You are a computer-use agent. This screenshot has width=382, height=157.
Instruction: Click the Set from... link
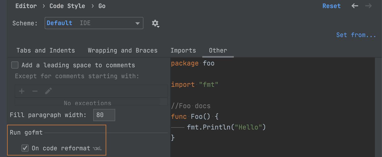coord(356,35)
